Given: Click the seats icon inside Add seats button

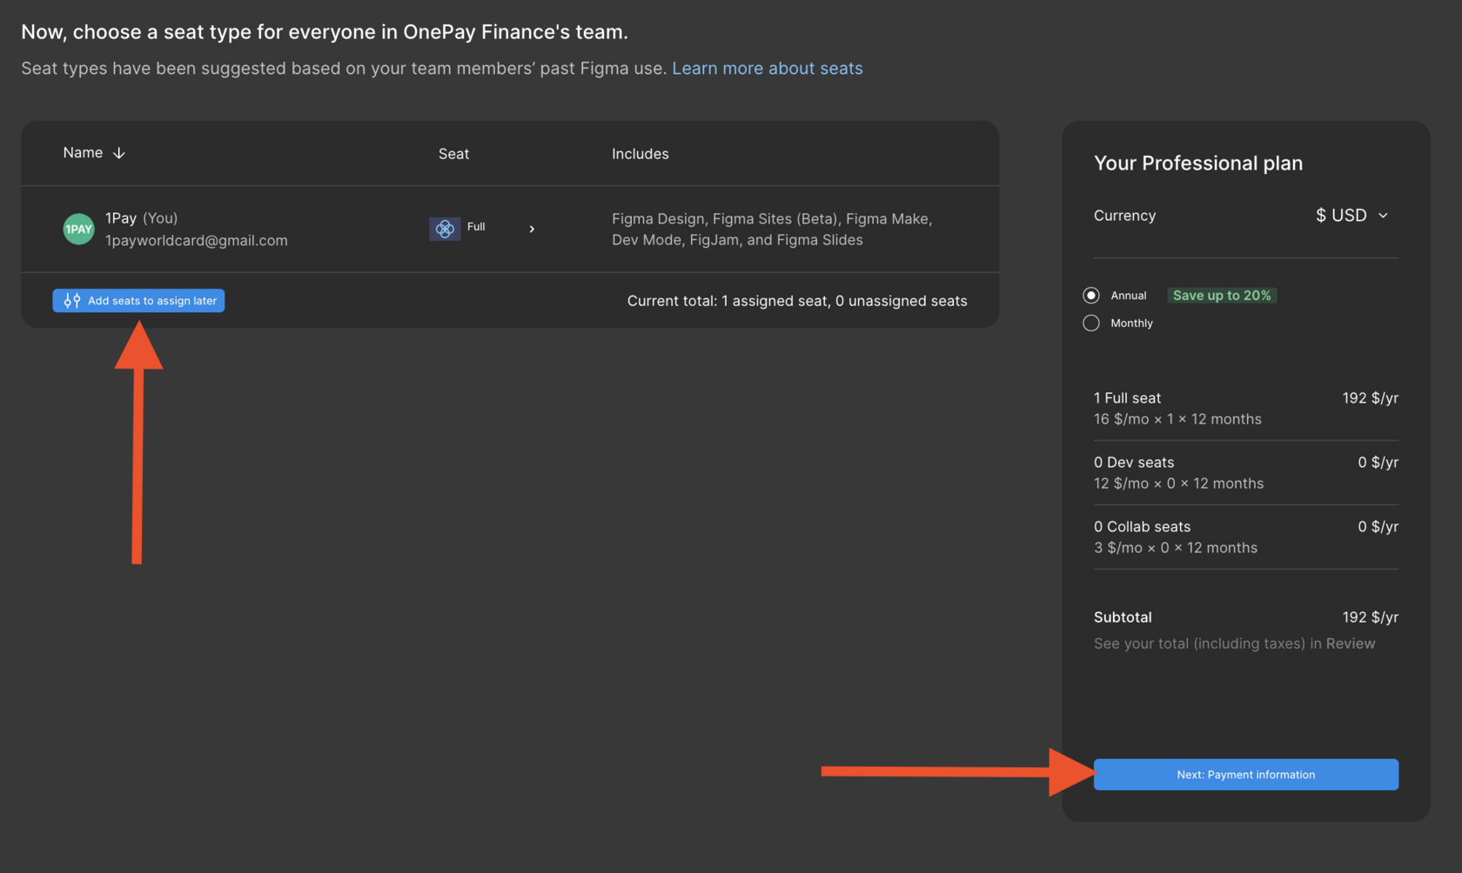Looking at the screenshot, I should [72, 301].
